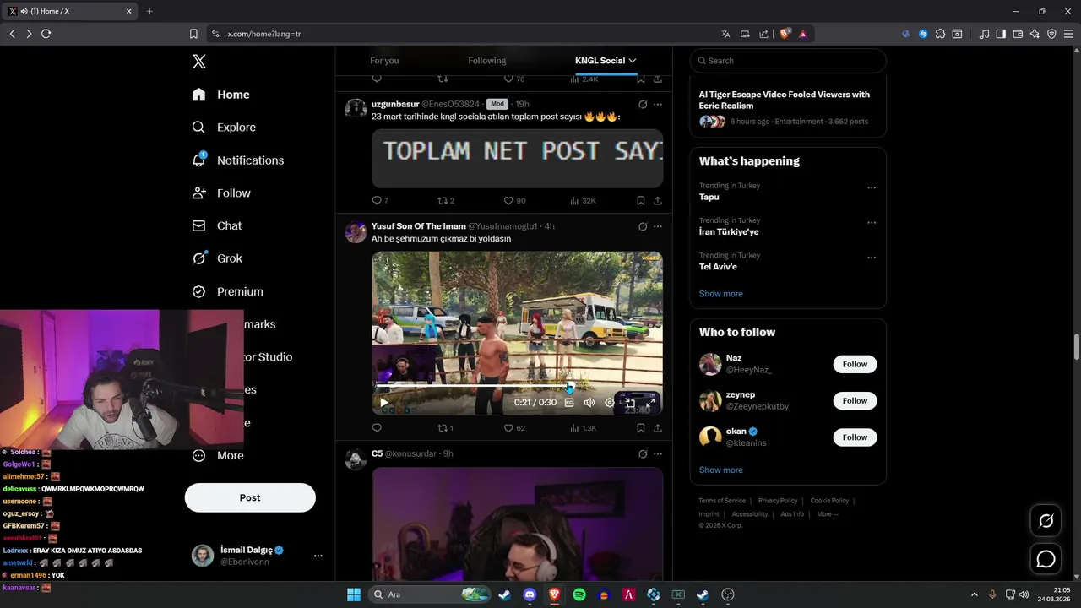1081x608 pixels.
Task: Reply to Yusuf Son Of The Imam's post
Action: [x=377, y=428]
